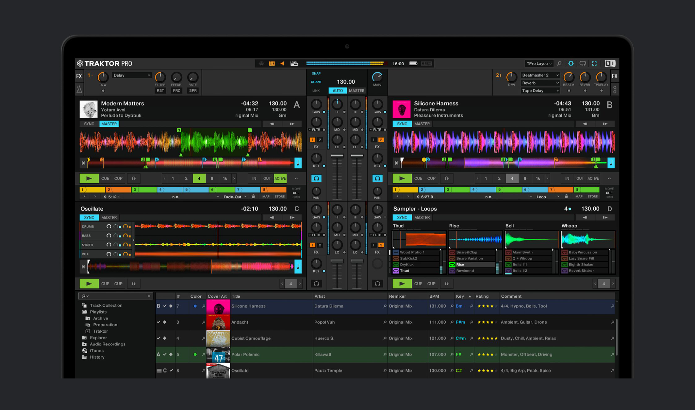Open the Tape Delay slot dropdown in FX unit 2
Image resolution: width=695 pixels, height=410 pixels.
click(x=540, y=91)
